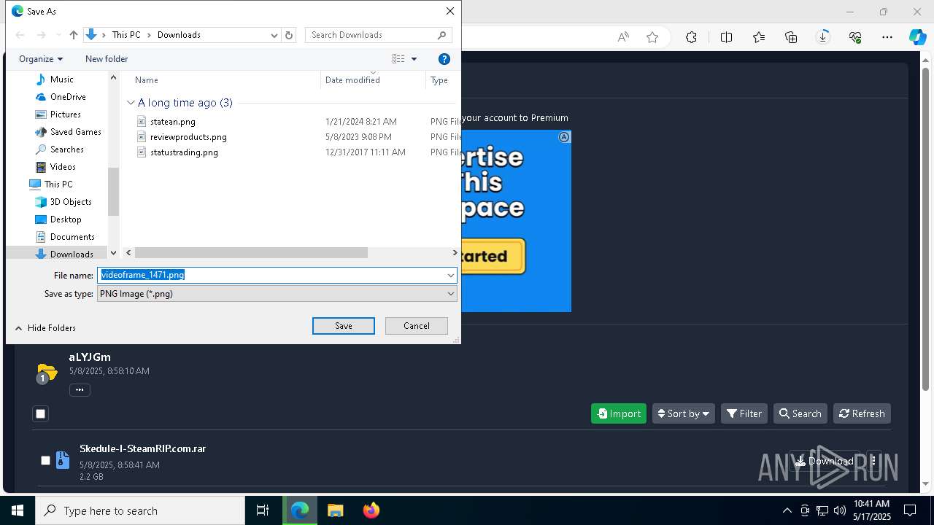Open the Organize dropdown menu
This screenshot has width=934, height=525.
coord(41,59)
